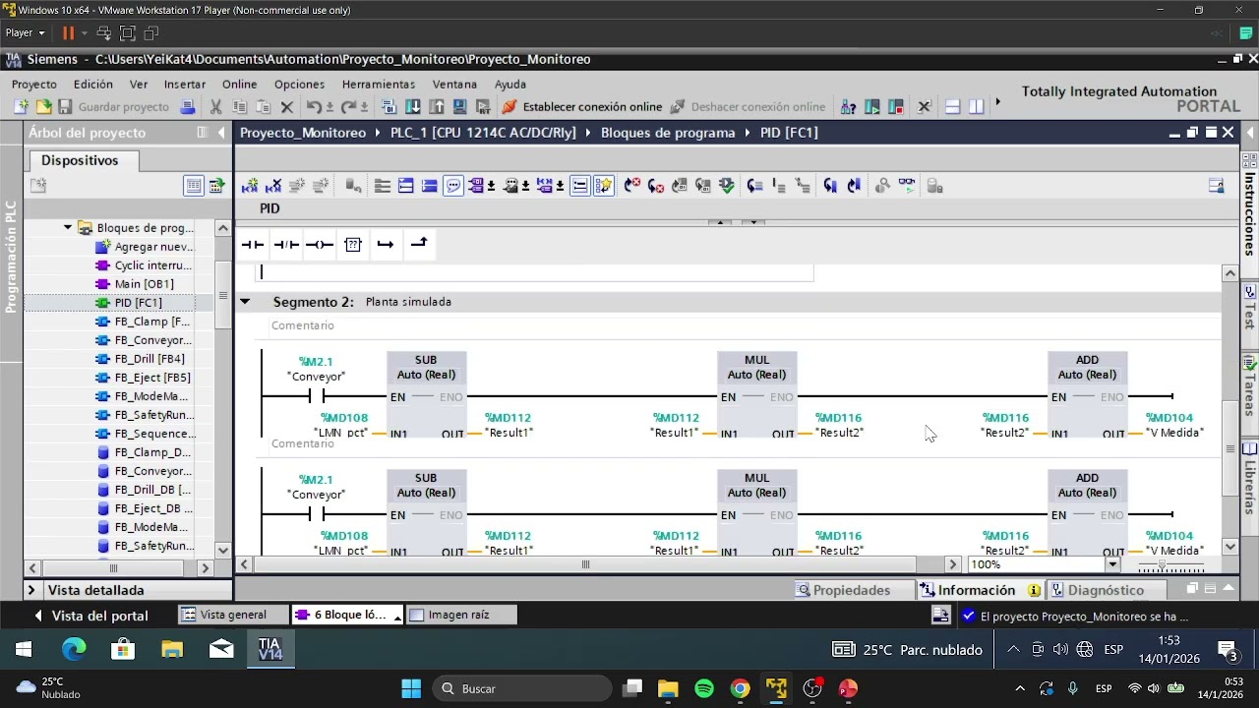Show more main toolbar items arrow
Viewport: 1259px width, 708px height.
(997, 102)
